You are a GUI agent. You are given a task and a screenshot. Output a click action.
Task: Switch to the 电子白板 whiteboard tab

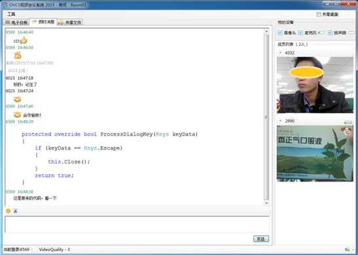click(x=17, y=22)
